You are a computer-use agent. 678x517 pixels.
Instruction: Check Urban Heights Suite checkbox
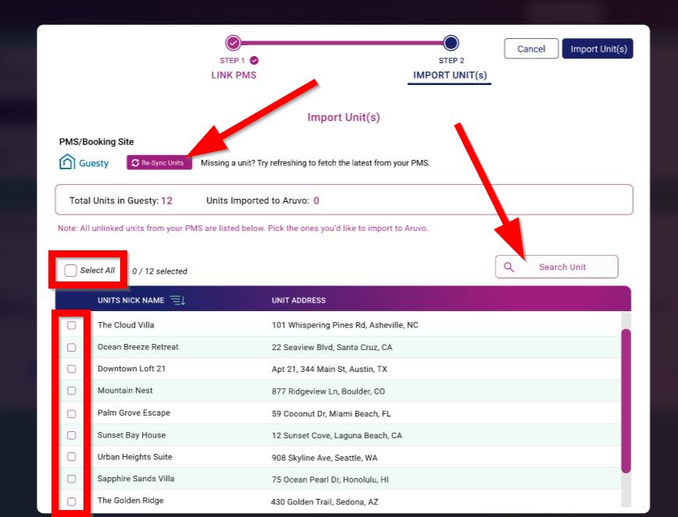click(x=71, y=457)
